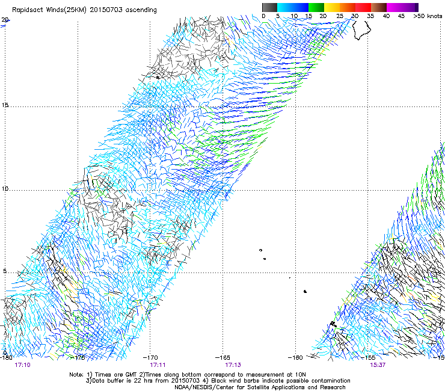Click the red 30-35 knots legend swatch
The height and width of the screenshot is (391, 445).
pyautogui.click(x=363, y=7)
